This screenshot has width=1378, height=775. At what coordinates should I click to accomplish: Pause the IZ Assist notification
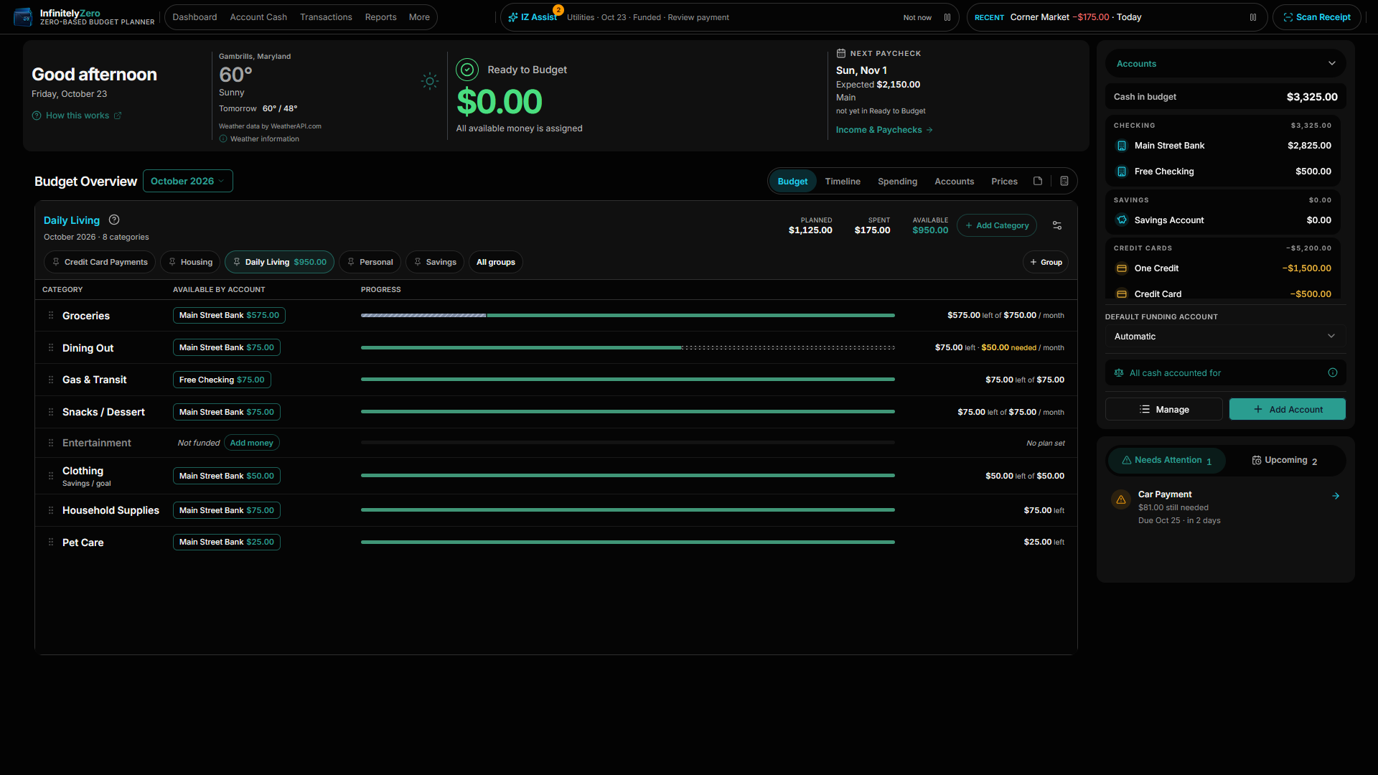tap(947, 17)
